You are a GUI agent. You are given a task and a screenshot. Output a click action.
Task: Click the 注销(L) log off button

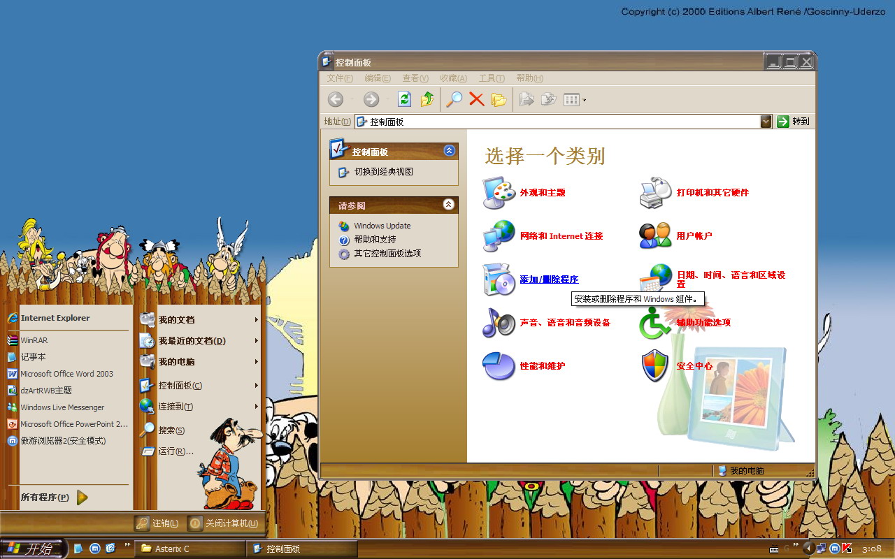click(157, 523)
